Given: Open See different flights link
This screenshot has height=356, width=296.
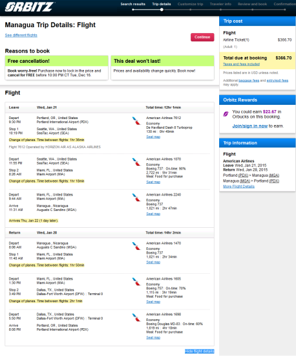Looking at the screenshot, I should (21, 35).
